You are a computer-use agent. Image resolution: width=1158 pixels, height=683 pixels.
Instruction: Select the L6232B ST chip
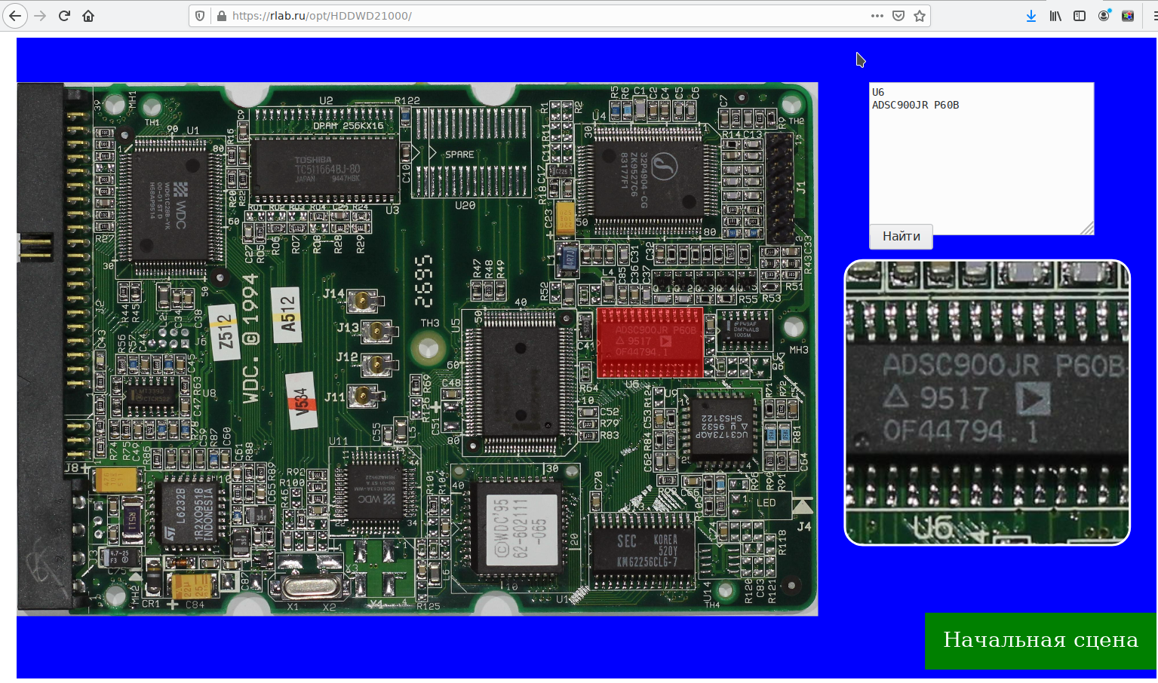click(189, 515)
